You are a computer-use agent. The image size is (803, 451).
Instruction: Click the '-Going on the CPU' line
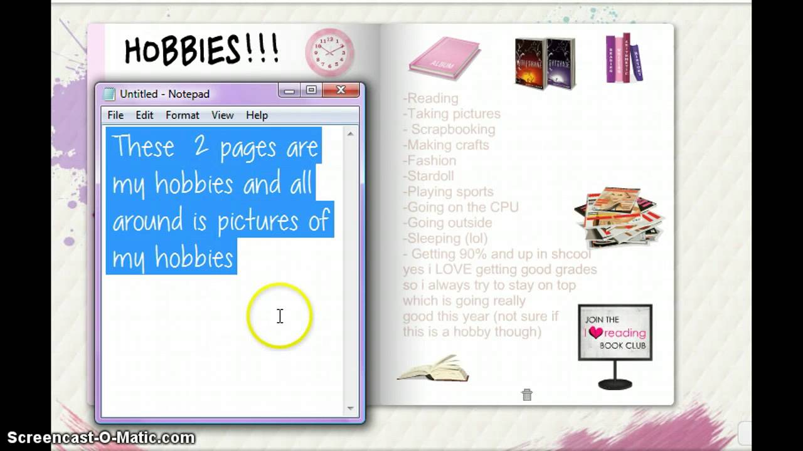[461, 207]
